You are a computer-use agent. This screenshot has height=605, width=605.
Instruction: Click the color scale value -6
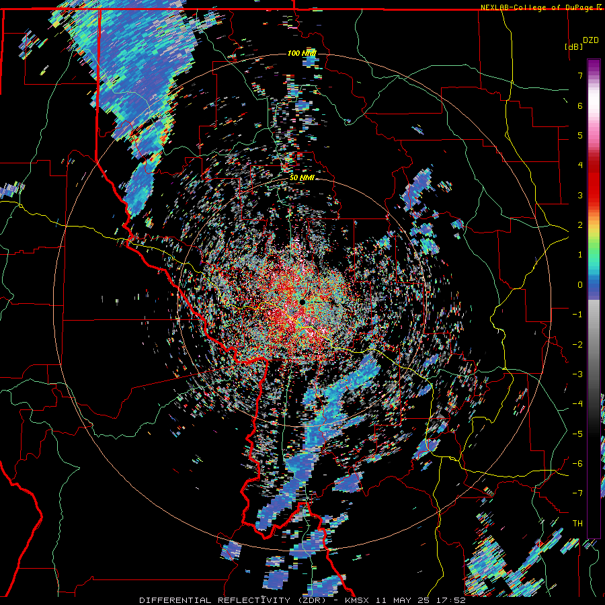577,463
